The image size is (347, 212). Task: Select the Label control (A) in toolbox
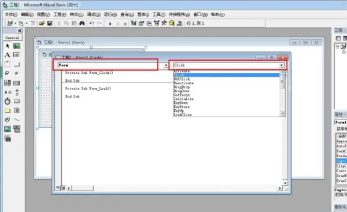[x=8, y=55]
